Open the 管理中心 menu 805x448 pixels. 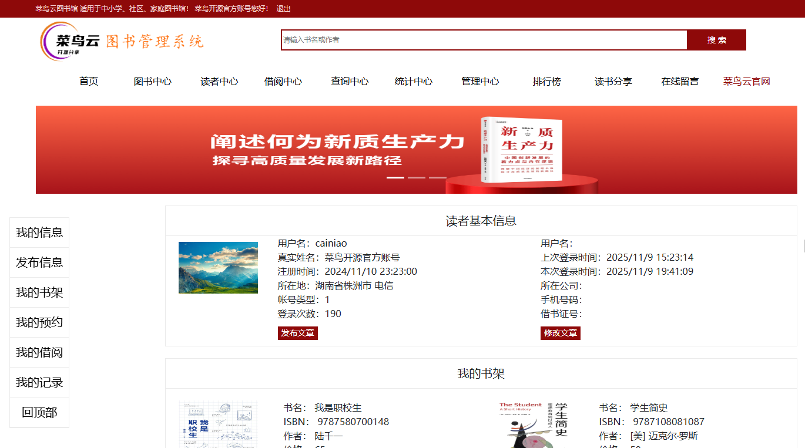480,82
